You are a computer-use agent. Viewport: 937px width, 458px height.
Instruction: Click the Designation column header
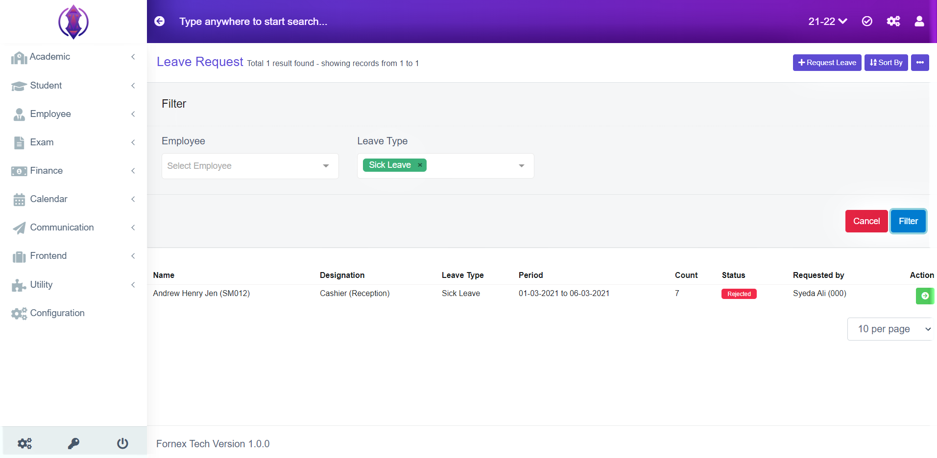click(342, 275)
